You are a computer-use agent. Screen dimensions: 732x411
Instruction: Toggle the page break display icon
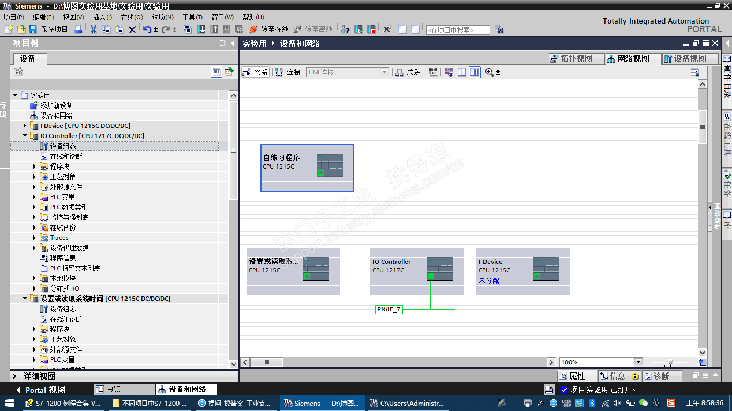[462, 72]
